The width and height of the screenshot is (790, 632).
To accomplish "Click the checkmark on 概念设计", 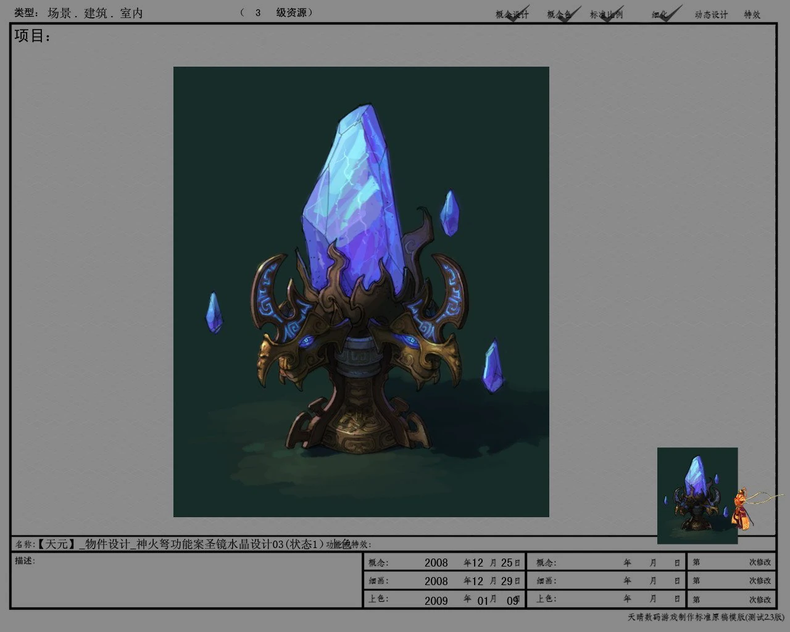I will [x=517, y=14].
